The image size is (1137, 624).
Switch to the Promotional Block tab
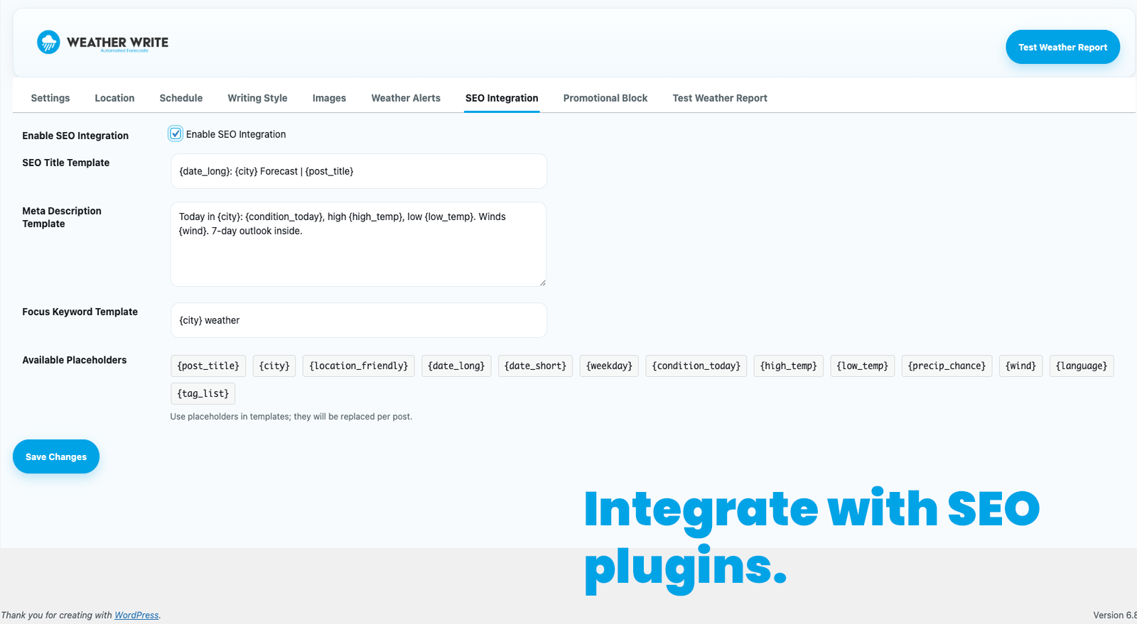(605, 98)
